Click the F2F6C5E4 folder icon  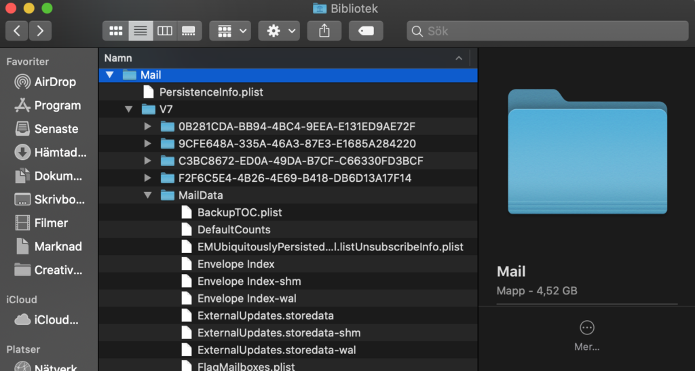point(168,178)
